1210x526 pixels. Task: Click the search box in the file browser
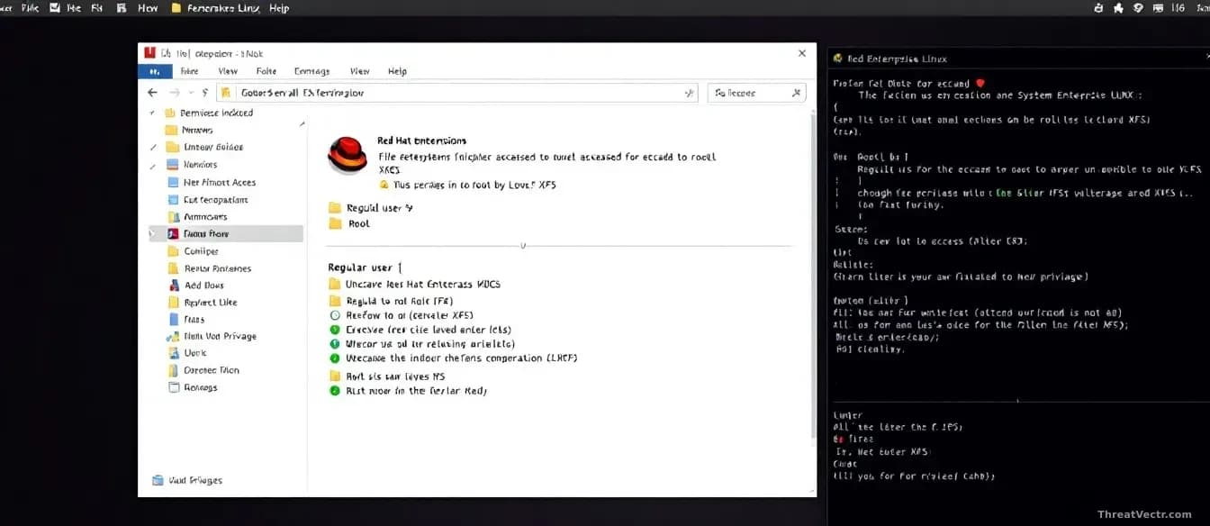(756, 93)
